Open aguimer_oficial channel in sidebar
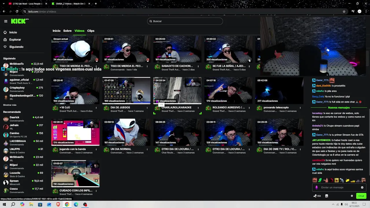 (23, 81)
